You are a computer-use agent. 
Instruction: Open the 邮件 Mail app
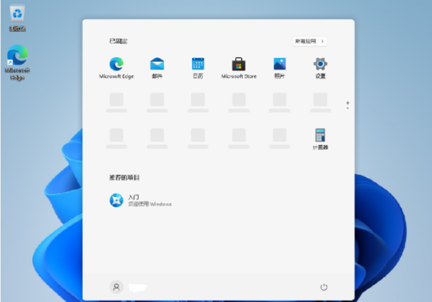point(157,68)
